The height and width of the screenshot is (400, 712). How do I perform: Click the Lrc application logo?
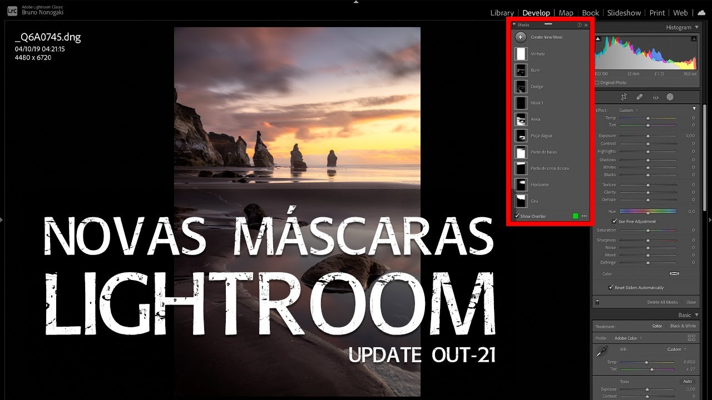pyautogui.click(x=12, y=11)
